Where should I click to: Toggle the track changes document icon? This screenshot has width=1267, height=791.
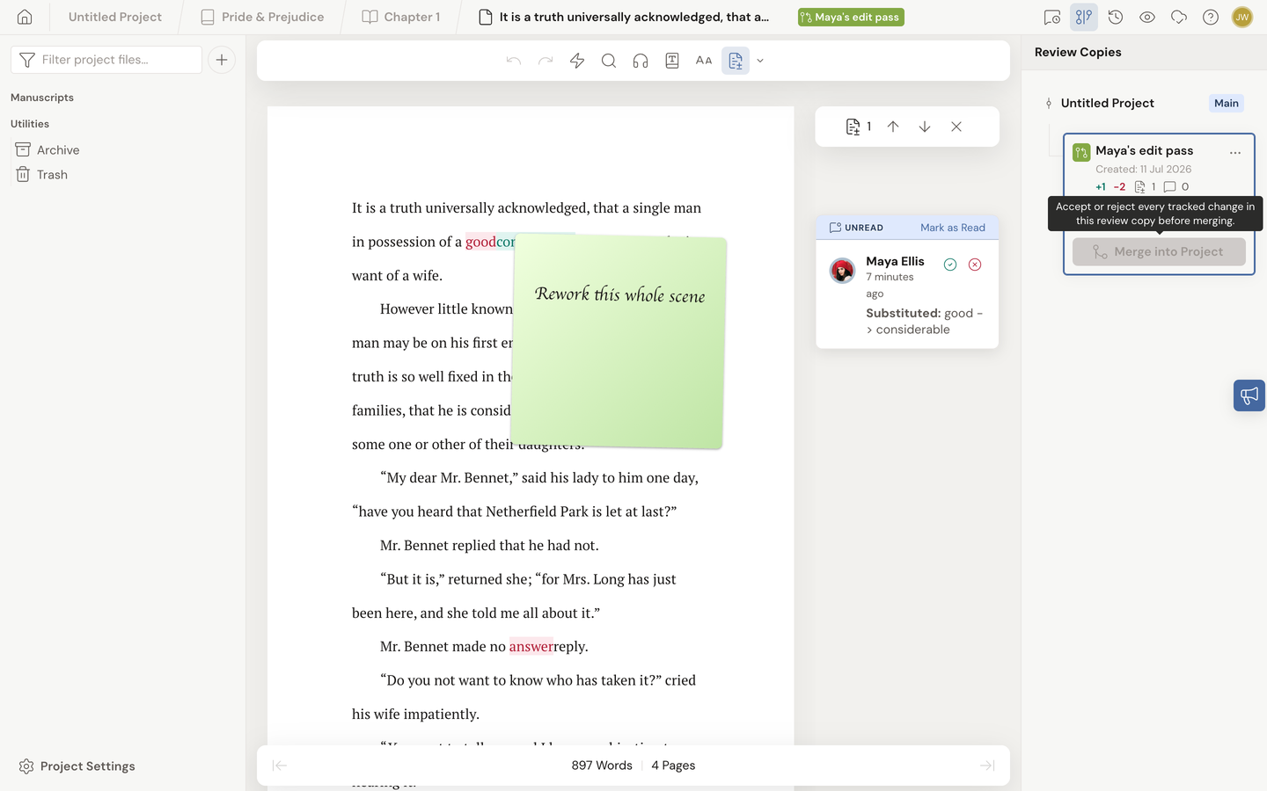click(736, 61)
